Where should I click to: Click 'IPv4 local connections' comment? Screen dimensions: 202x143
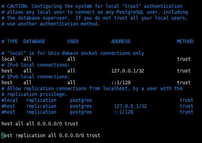click(x=38, y=65)
